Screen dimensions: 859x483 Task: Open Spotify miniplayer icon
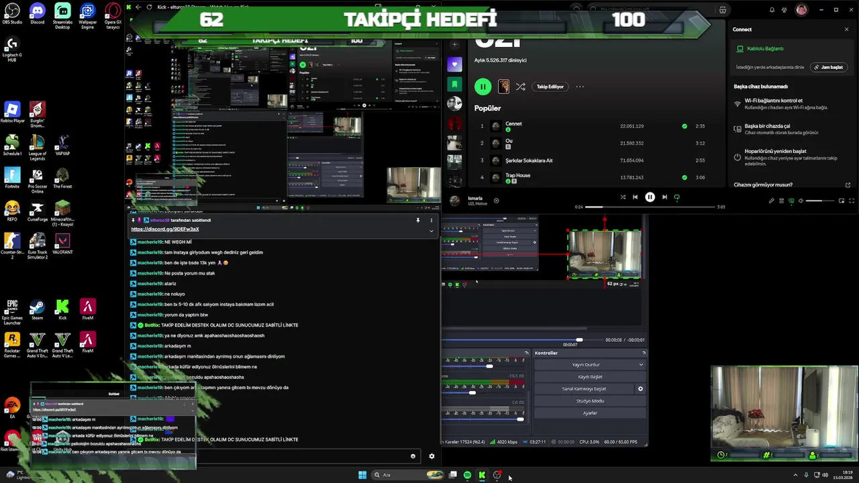pyautogui.click(x=842, y=201)
